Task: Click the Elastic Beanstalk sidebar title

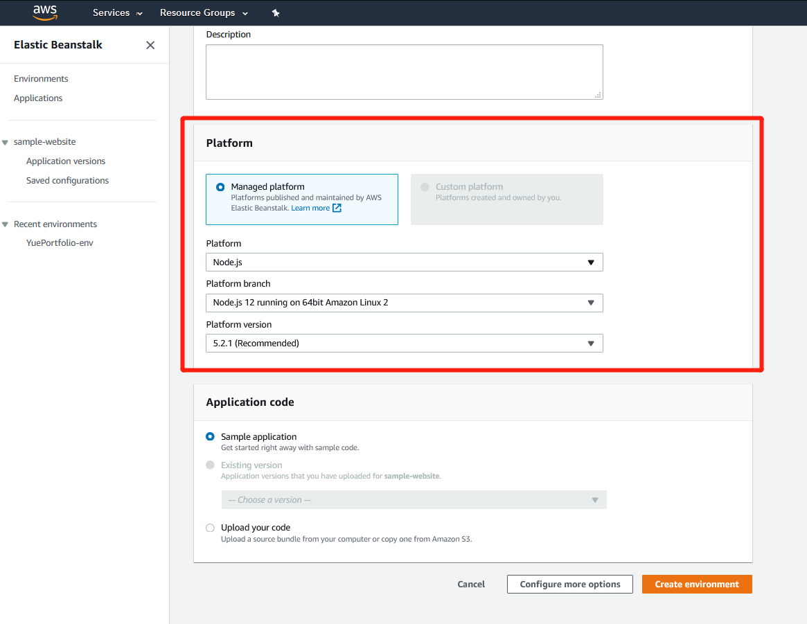Action: point(58,45)
